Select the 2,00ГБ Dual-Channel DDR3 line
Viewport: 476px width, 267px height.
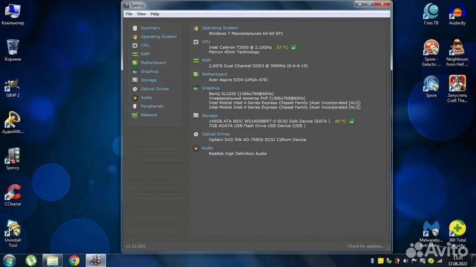pos(258,66)
